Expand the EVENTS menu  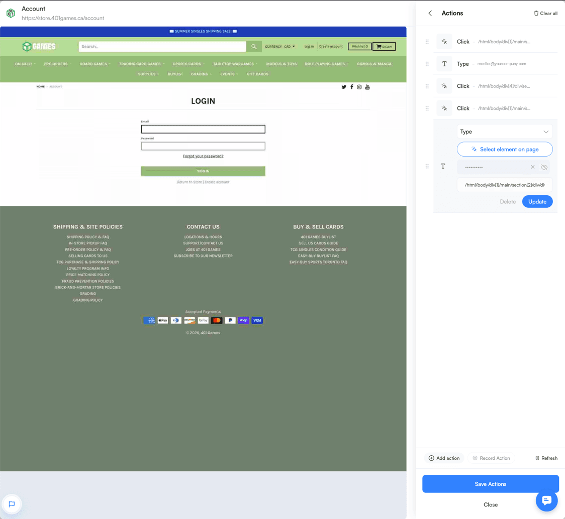click(229, 74)
